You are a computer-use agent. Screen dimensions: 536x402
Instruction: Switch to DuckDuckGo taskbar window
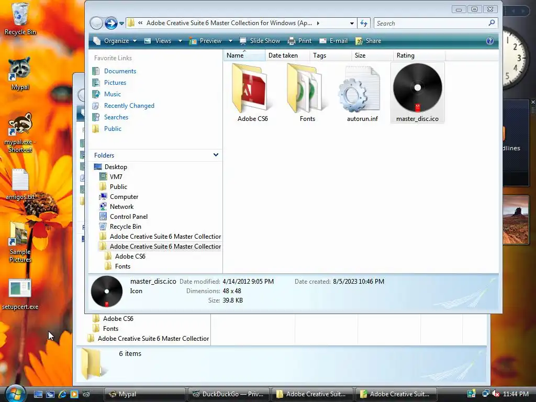(229, 394)
